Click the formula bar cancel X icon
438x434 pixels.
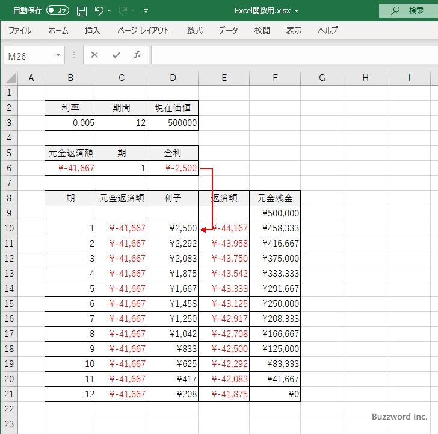(94, 55)
